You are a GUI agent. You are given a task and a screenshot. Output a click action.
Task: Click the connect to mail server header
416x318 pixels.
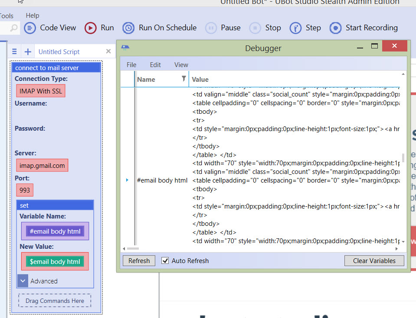56,68
